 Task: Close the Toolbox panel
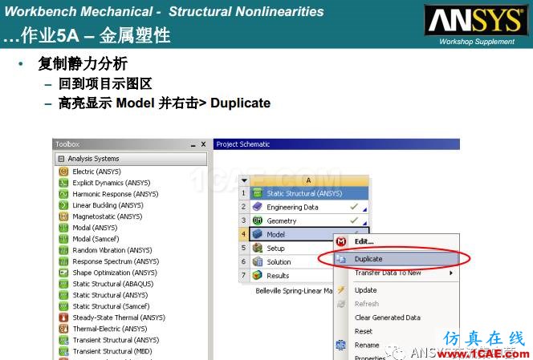point(203,144)
